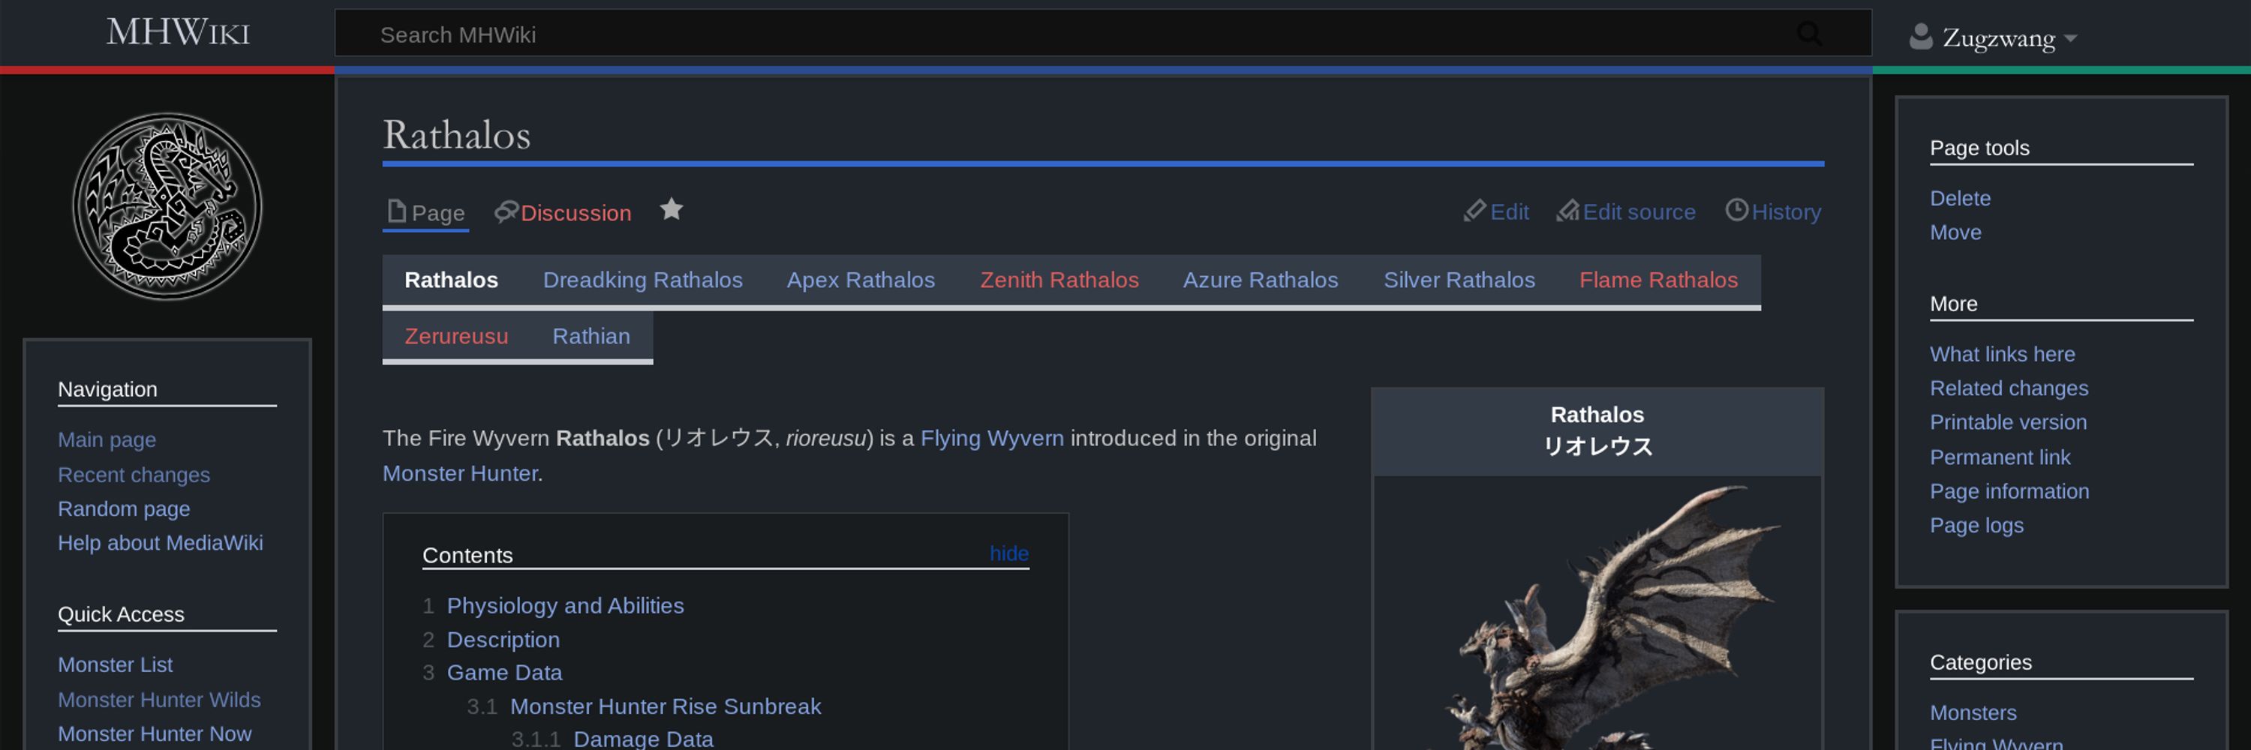Switch to the Zenith Rathalos tab

click(1059, 280)
